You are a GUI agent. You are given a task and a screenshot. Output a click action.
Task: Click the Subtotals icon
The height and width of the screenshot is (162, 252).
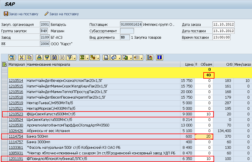93,58
